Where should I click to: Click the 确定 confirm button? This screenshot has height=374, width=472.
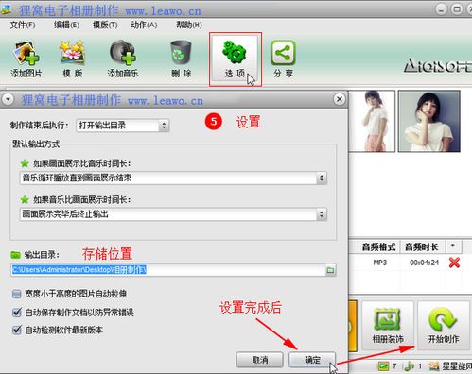312,360
